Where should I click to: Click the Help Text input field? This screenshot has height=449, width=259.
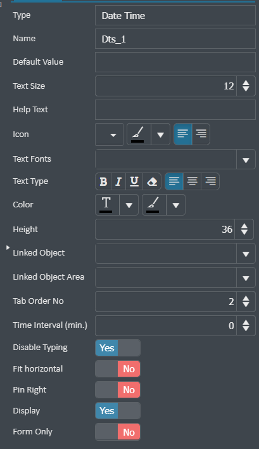175,110
